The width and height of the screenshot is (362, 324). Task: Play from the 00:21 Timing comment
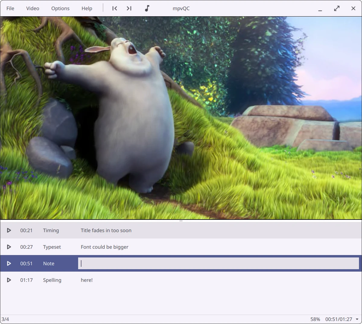[x=9, y=230]
